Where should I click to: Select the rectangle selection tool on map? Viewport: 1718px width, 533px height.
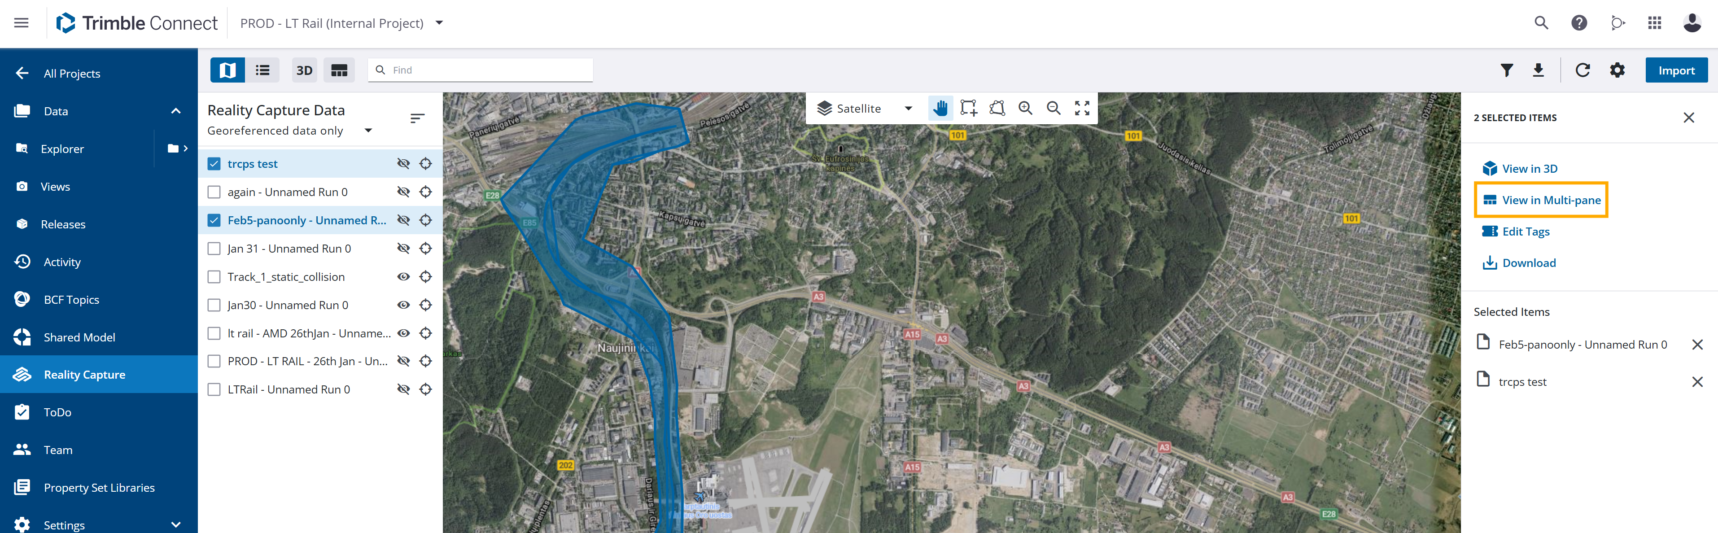click(x=968, y=108)
